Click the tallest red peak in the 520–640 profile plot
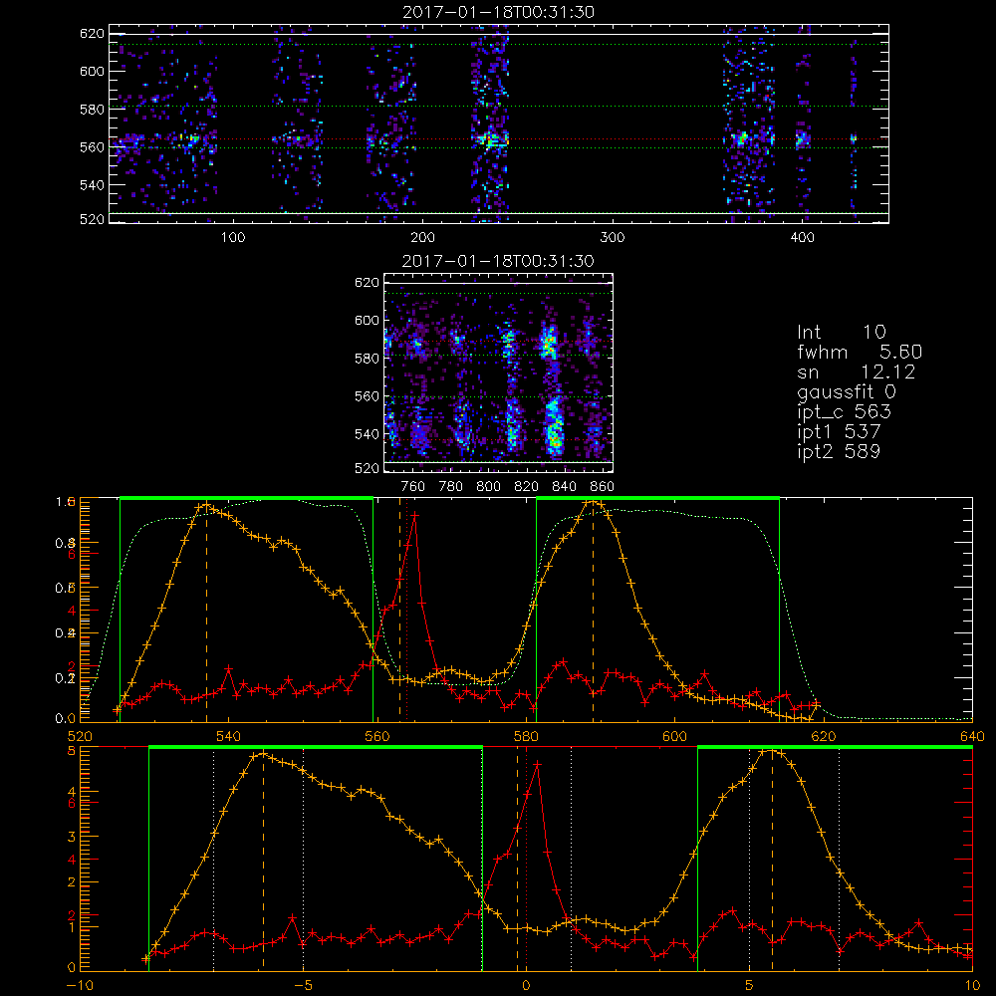Screen dimensions: 996x996 point(414,516)
